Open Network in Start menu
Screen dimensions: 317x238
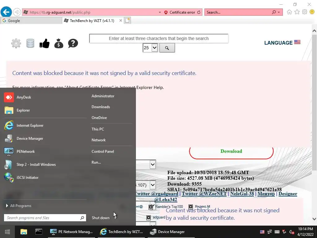[x=98, y=140]
